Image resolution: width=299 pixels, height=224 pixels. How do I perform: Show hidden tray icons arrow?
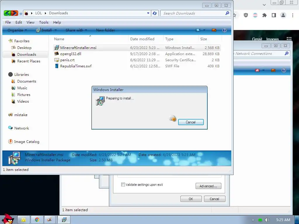point(253,220)
